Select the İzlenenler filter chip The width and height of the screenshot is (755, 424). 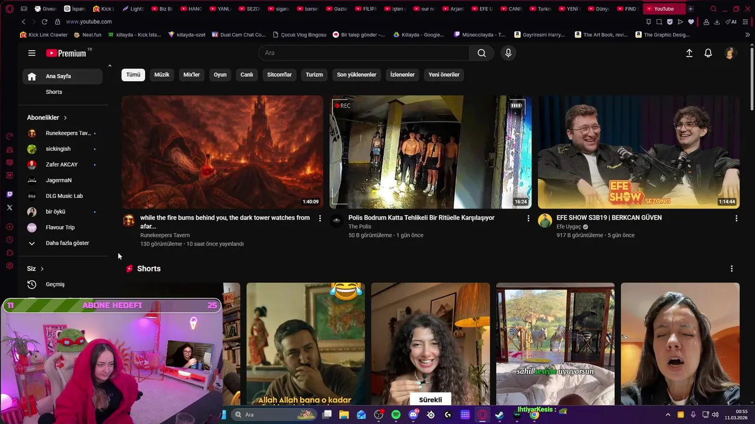(402, 75)
